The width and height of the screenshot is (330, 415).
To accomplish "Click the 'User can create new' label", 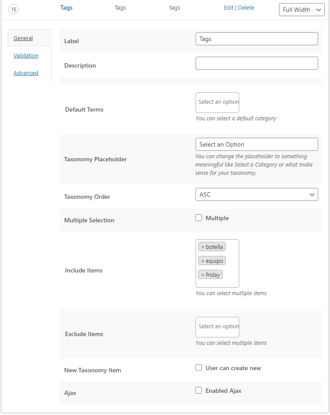I will 233,368.
